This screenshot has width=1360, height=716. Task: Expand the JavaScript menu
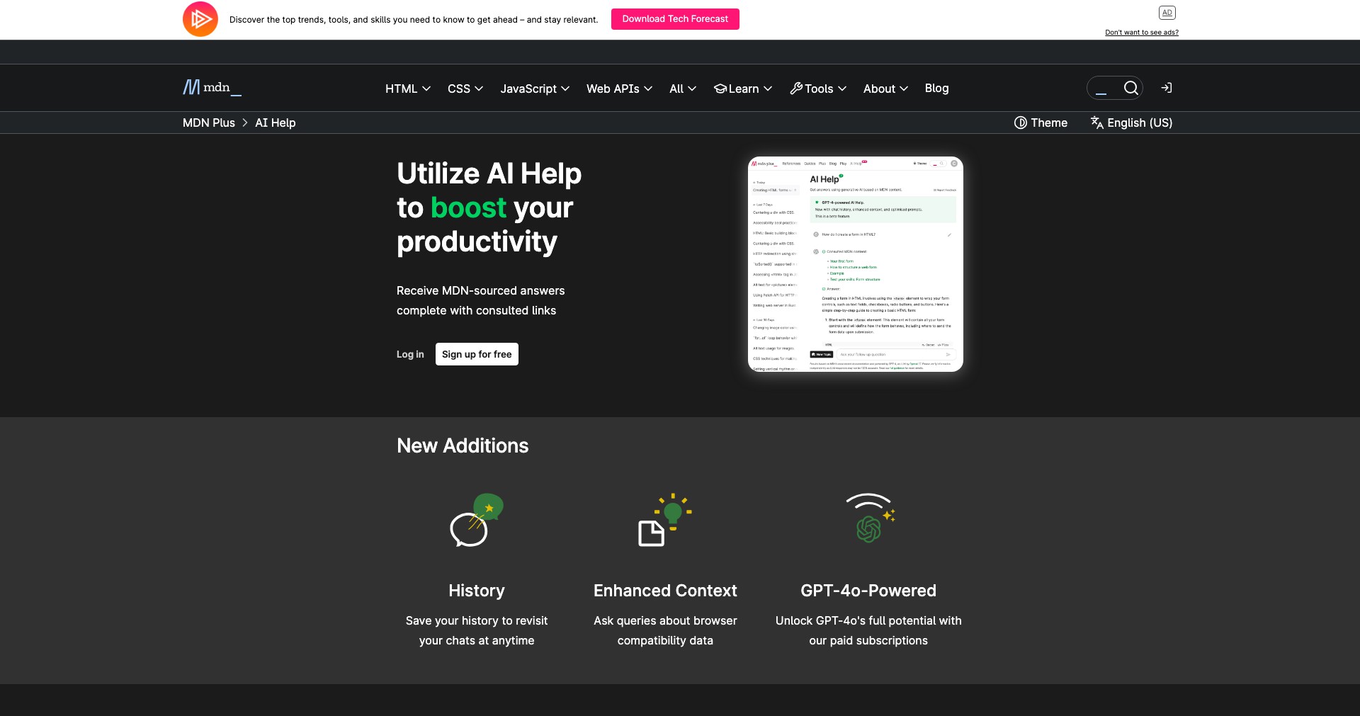[535, 89]
